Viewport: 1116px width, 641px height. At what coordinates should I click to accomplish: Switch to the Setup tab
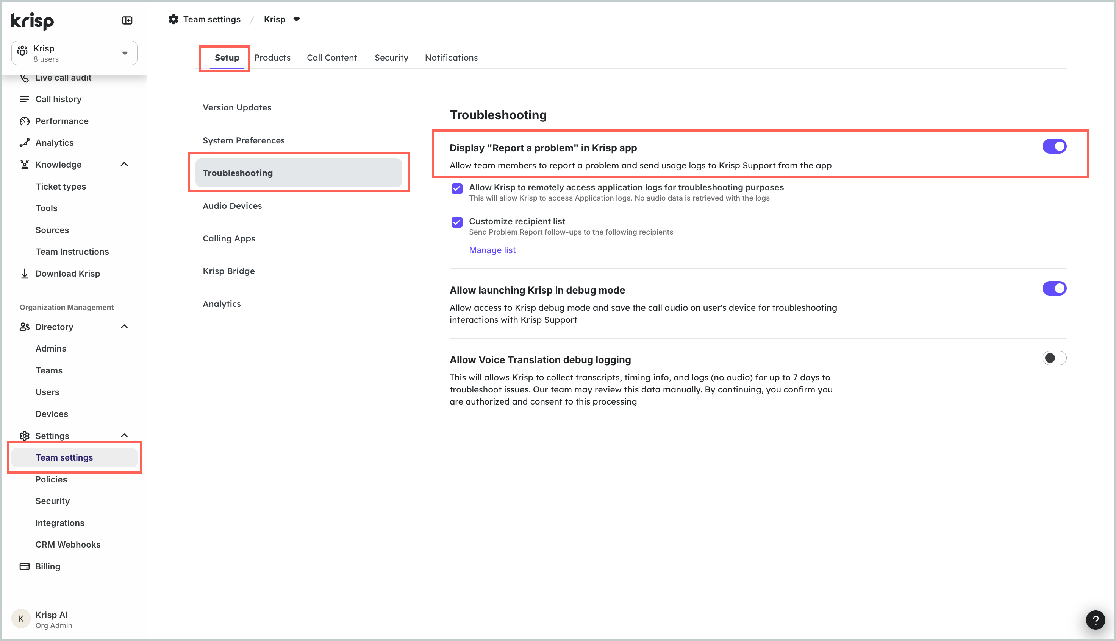[227, 58]
